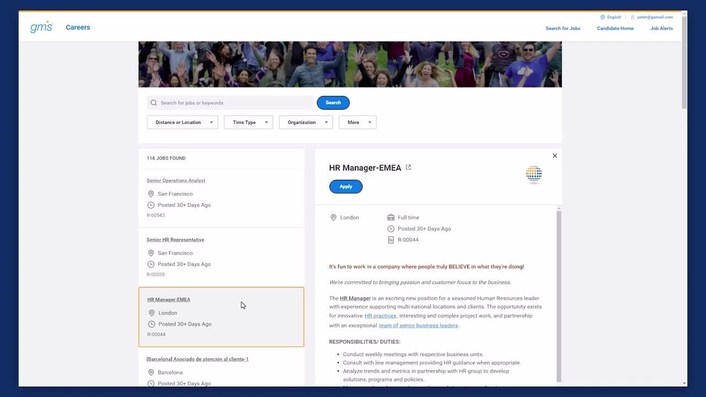Open Candidate Home page
The width and height of the screenshot is (706, 397).
(x=615, y=28)
